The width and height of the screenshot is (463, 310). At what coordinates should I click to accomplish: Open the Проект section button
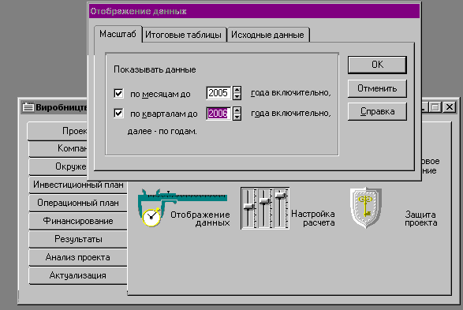58,131
